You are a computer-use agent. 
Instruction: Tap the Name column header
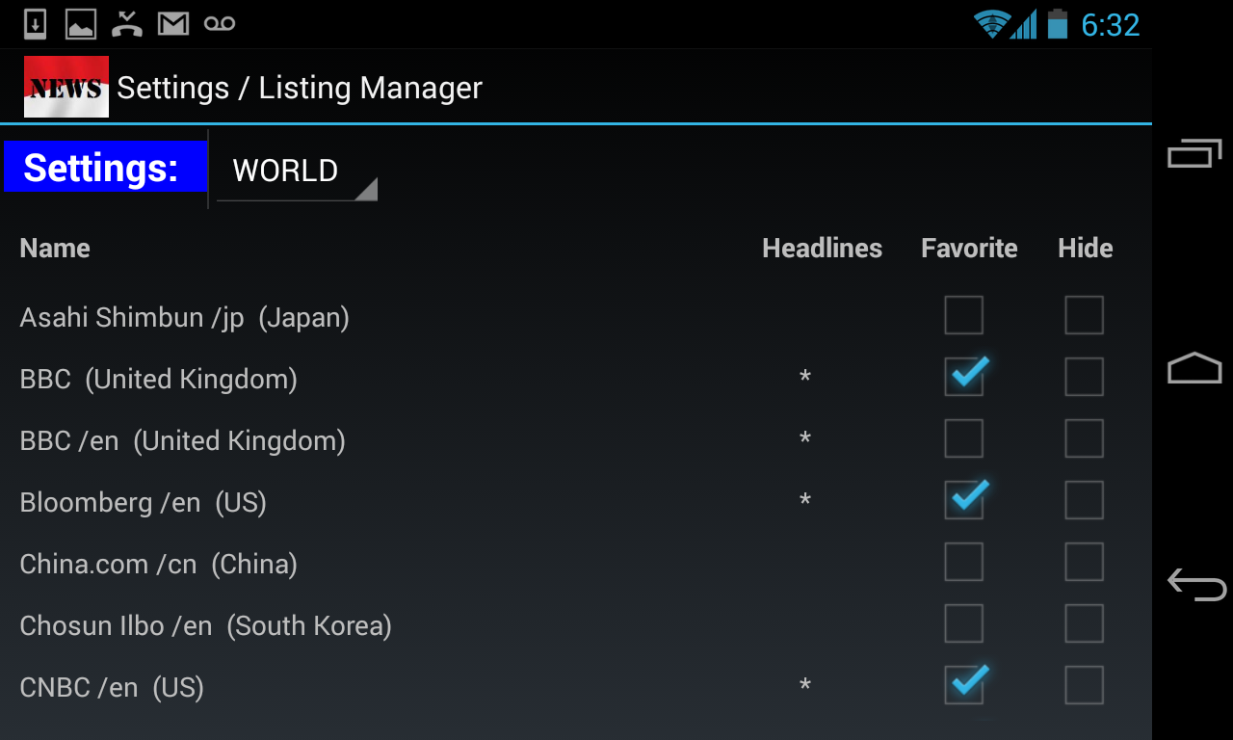[x=55, y=249]
